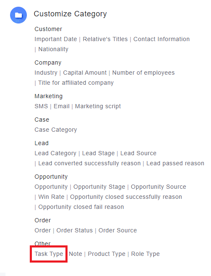Viewport: 211px width, 276px height.
Task: Click the Nationality link
Action: pyautogui.click(x=53, y=49)
